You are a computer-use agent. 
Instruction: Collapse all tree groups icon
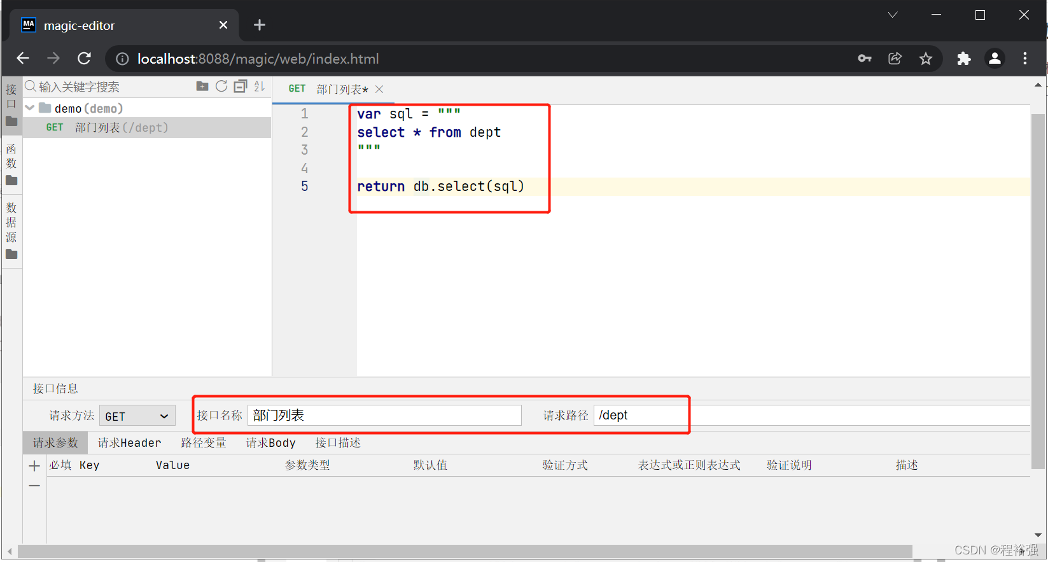tap(241, 87)
